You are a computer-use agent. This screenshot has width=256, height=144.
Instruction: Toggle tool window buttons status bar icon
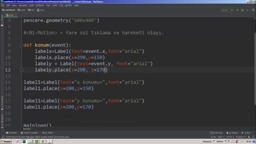pyautogui.click(x=3, y=137)
